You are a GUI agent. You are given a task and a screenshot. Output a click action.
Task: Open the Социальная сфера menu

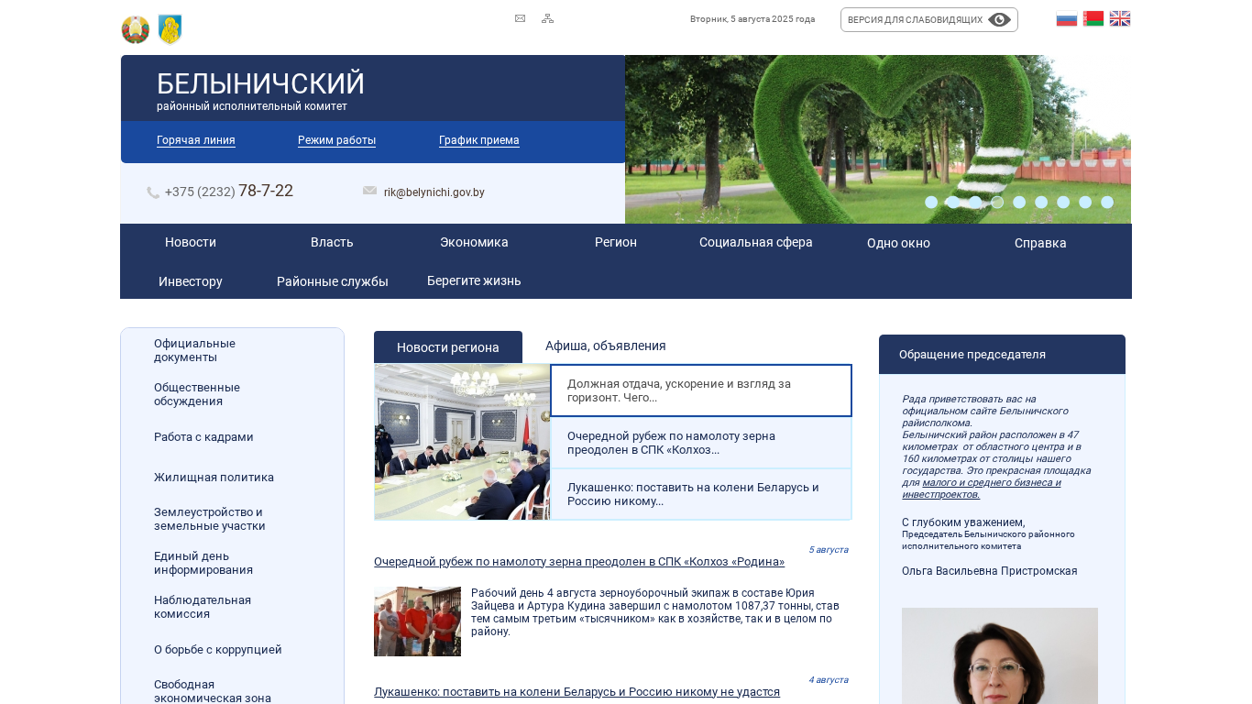[756, 242]
